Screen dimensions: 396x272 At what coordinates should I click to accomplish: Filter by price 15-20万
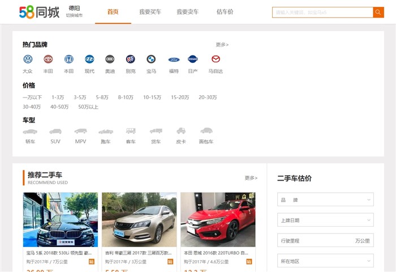180,97
